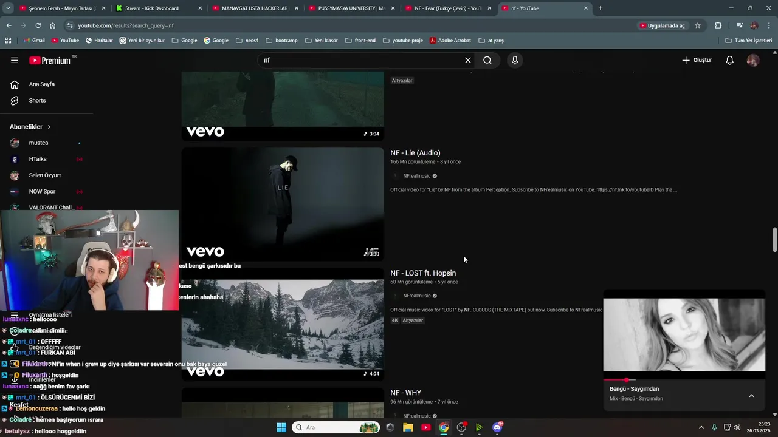Go to Ana Sayfa in sidebar
Image resolution: width=778 pixels, height=437 pixels.
click(x=41, y=84)
